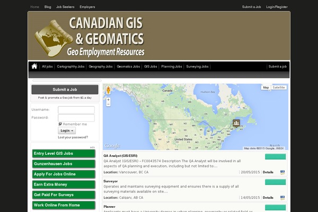Click the icon next to Surveyor Details
Image resolution: width=318 pixels, height=212 pixels.
282,198
